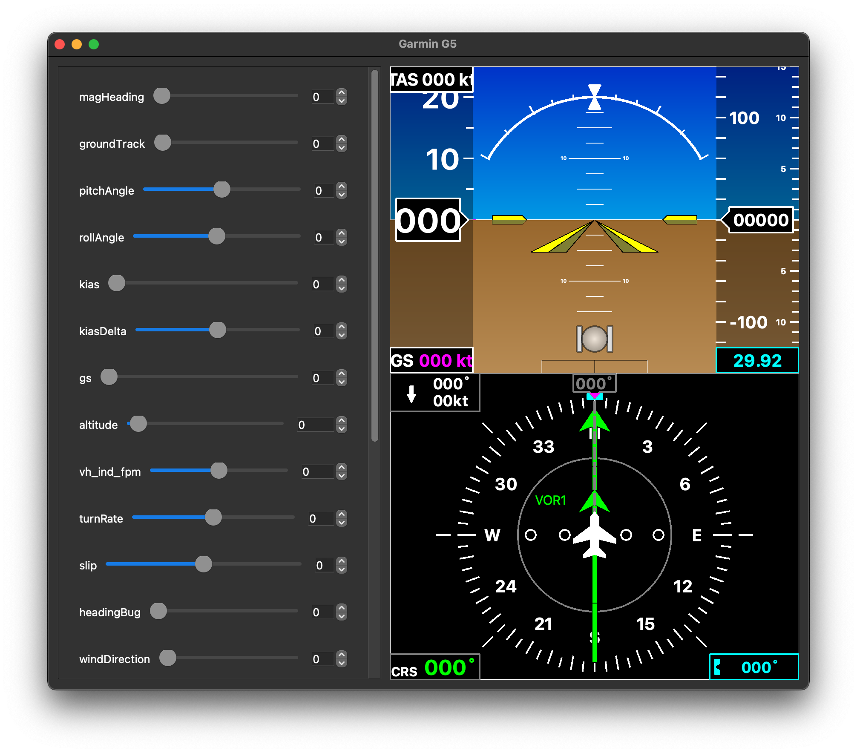Click the vh_ind_fpm slider knob
Screen dimensions: 857x753
point(219,471)
